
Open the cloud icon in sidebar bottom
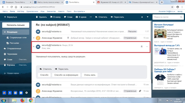point(4,93)
